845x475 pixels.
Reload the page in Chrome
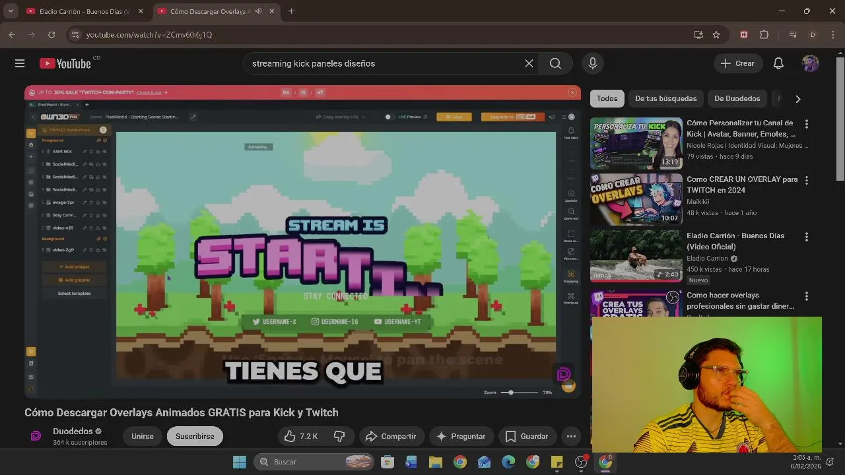tap(51, 34)
